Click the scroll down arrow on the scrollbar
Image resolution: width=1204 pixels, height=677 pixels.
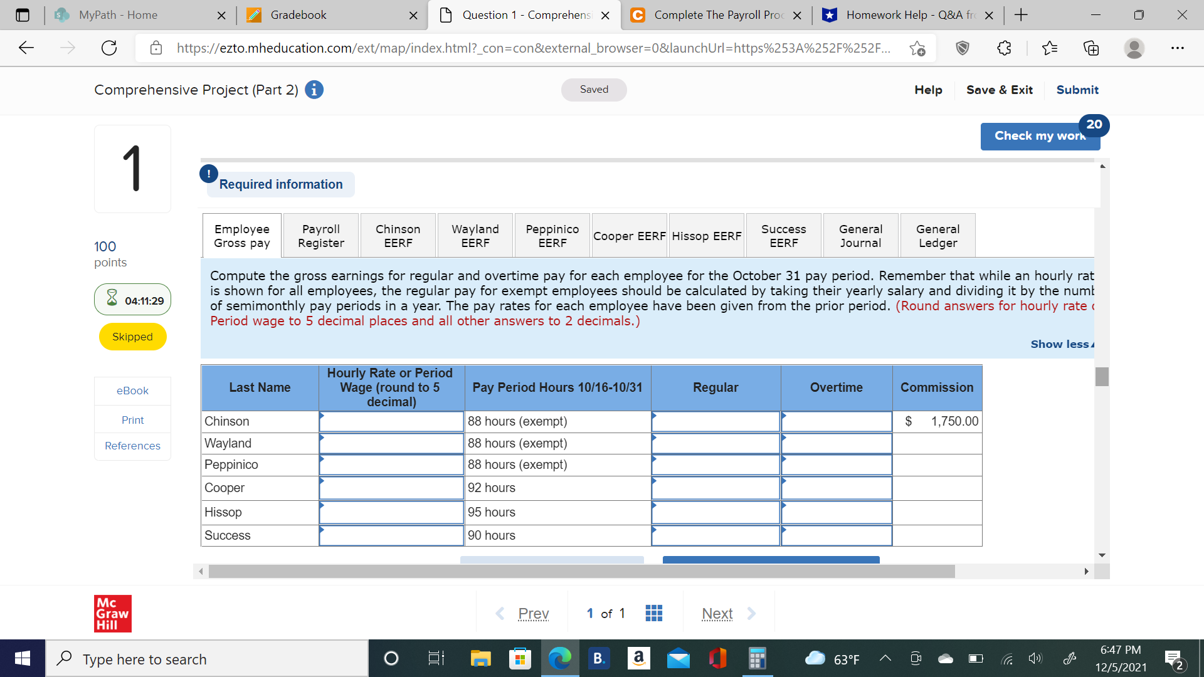pyautogui.click(x=1102, y=555)
